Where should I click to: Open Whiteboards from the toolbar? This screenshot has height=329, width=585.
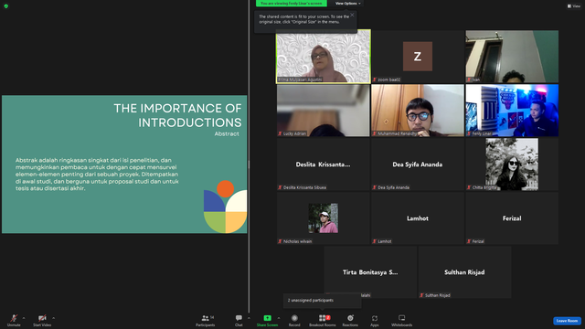tap(402, 320)
